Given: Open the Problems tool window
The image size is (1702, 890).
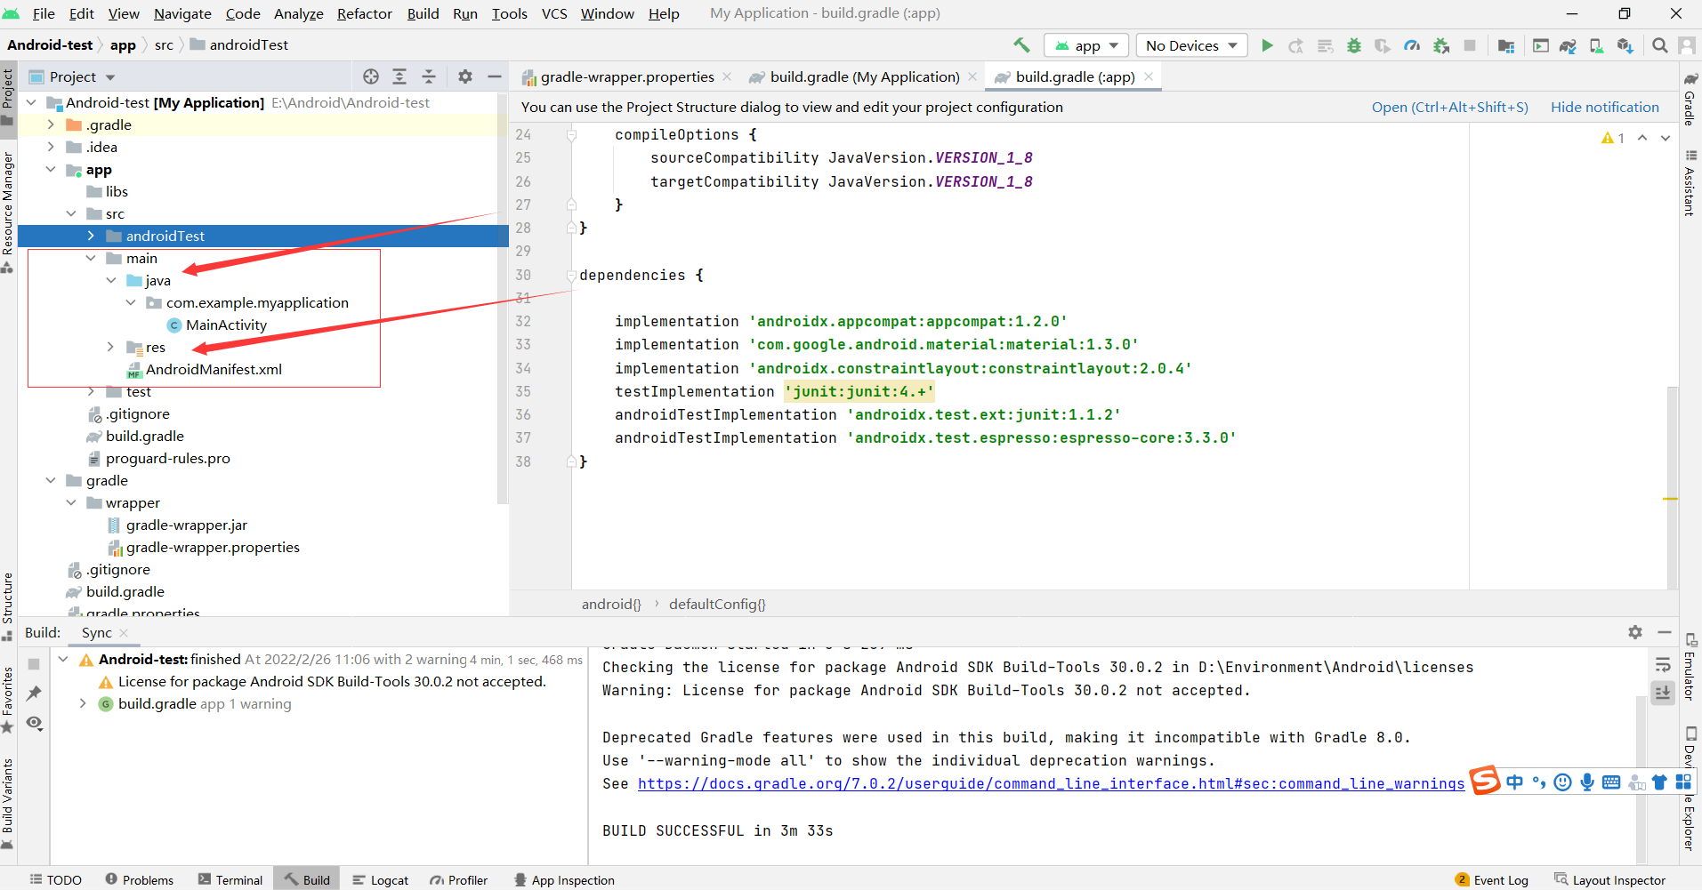Looking at the screenshot, I should pos(140,879).
